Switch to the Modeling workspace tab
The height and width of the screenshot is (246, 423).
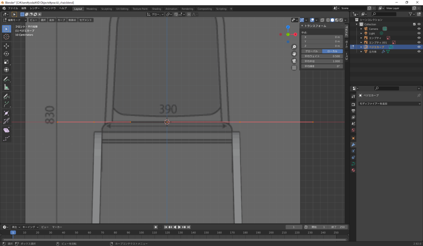(92, 9)
